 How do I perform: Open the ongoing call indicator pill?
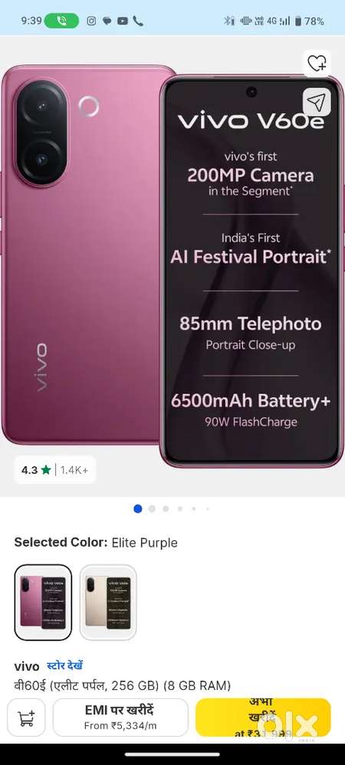[x=61, y=21]
